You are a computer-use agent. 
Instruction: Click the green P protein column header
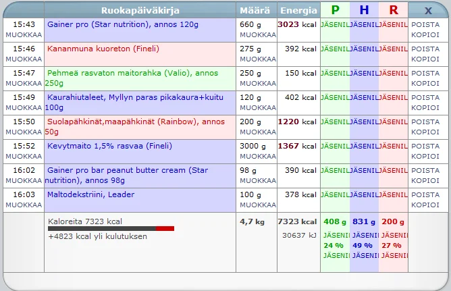(336, 10)
